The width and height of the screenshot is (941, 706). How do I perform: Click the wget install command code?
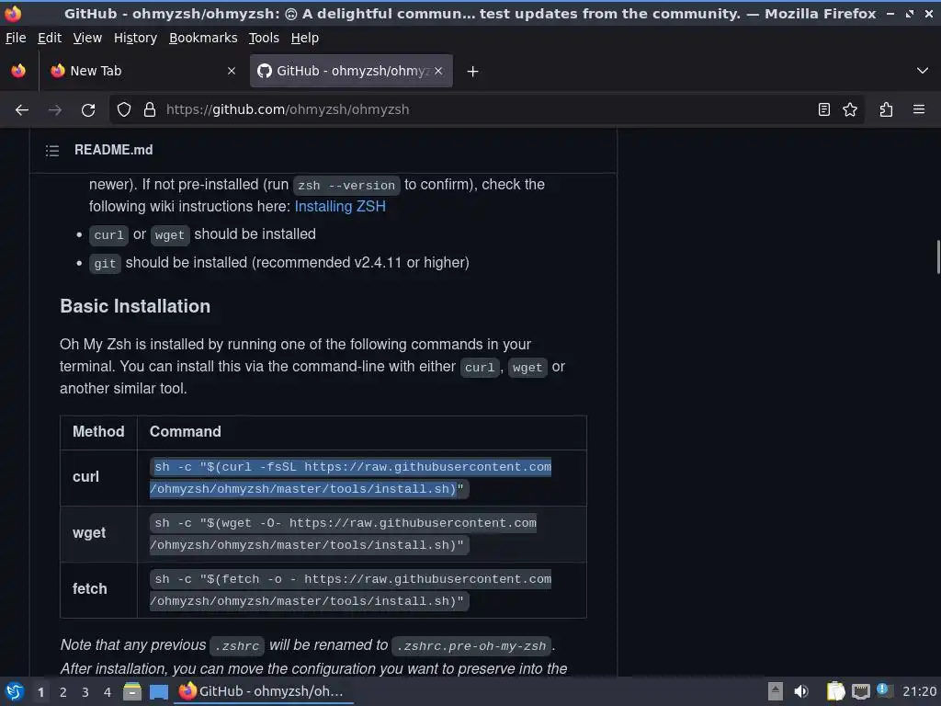click(x=344, y=534)
